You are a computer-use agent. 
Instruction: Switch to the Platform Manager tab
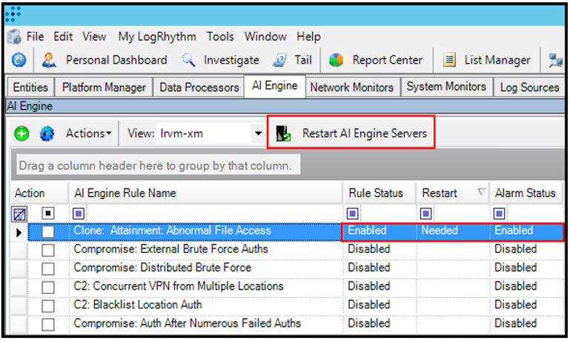pyautogui.click(x=104, y=87)
